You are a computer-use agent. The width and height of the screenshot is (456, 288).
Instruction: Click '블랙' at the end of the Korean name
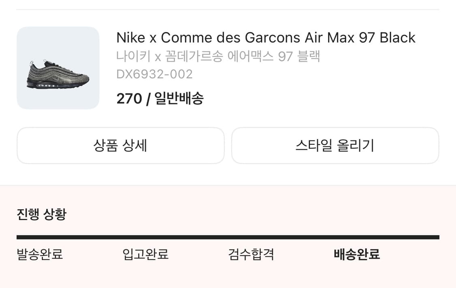[308, 56]
